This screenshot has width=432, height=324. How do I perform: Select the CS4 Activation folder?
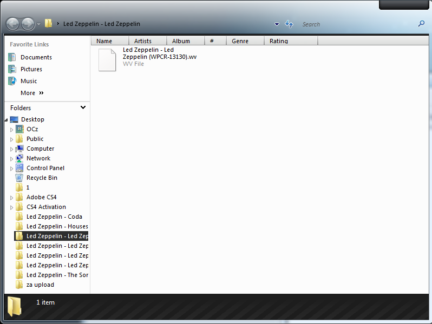click(47, 207)
